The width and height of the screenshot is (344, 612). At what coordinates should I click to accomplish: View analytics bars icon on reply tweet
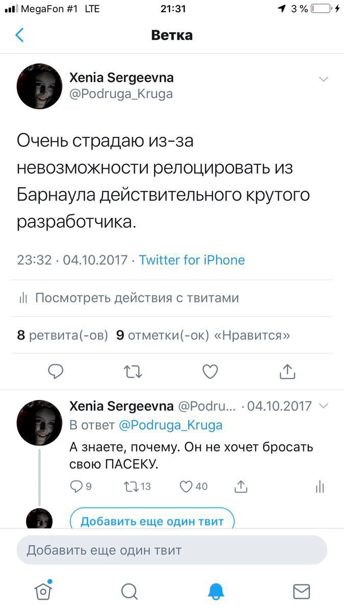pos(320,487)
